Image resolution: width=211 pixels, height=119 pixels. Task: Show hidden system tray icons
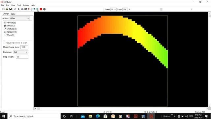[x=175, y=116]
